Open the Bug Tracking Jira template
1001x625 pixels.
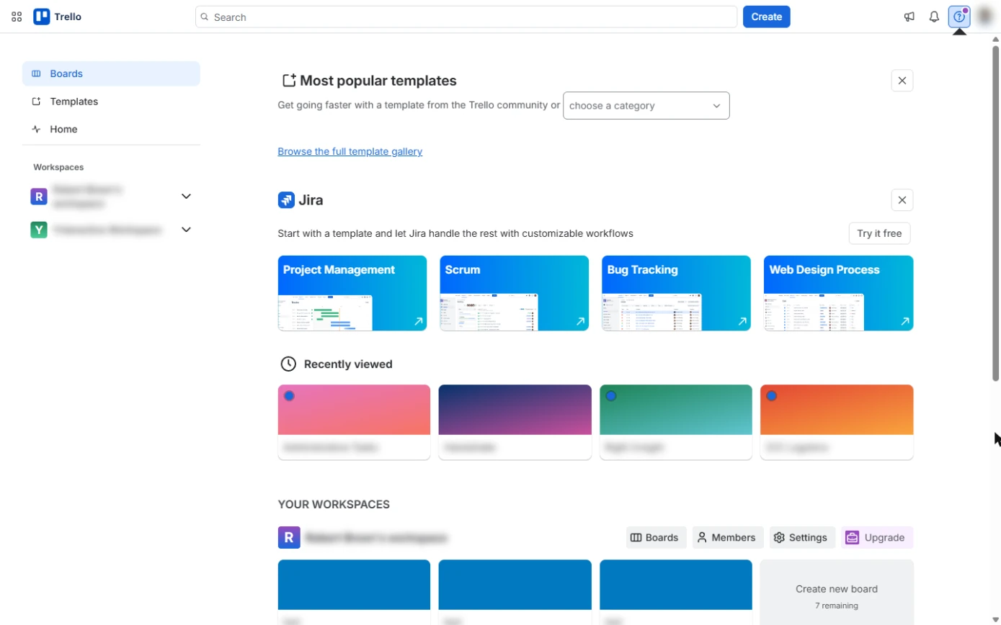pyautogui.click(x=676, y=293)
